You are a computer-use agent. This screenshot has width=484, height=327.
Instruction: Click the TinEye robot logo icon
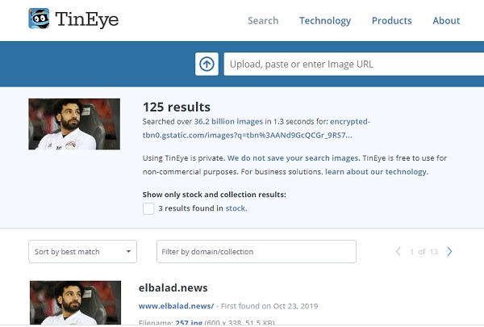coord(39,19)
